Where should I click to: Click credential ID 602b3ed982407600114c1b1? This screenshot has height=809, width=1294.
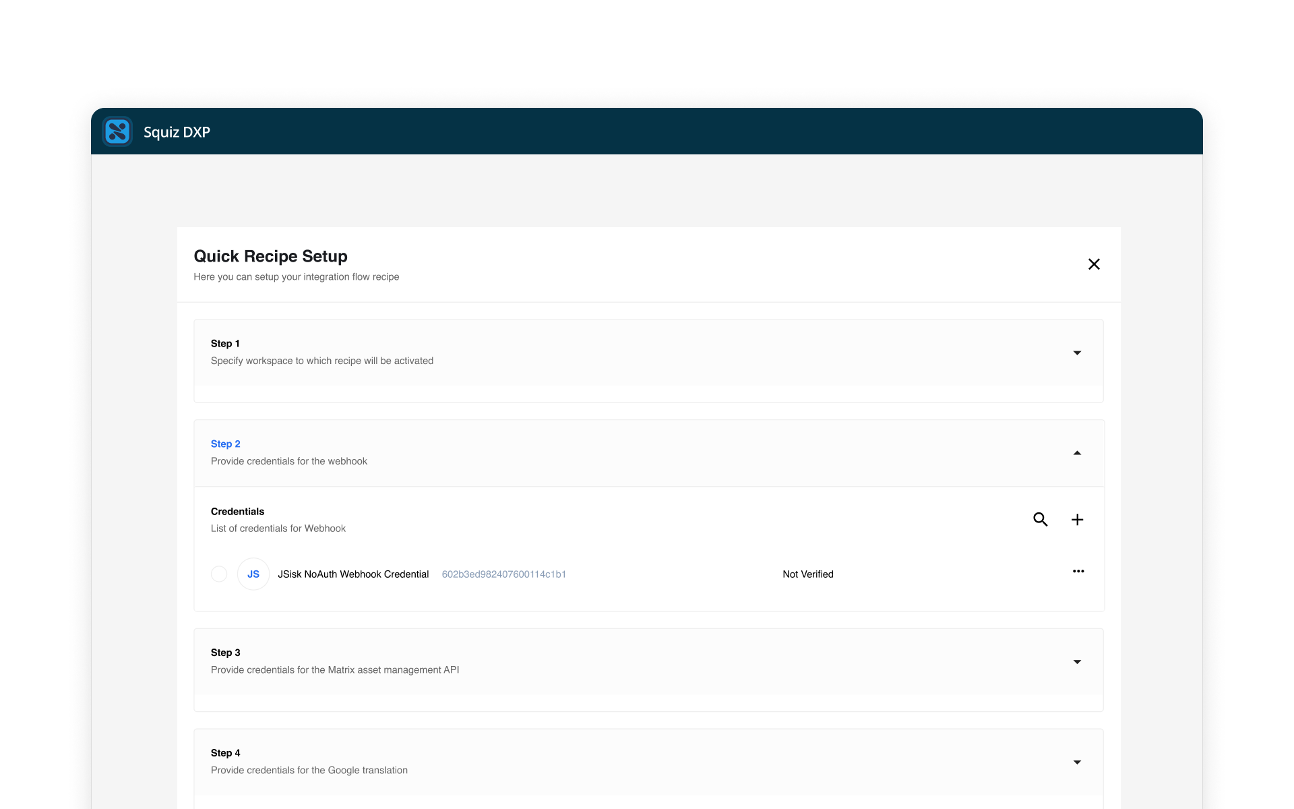pyautogui.click(x=504, y=574)
